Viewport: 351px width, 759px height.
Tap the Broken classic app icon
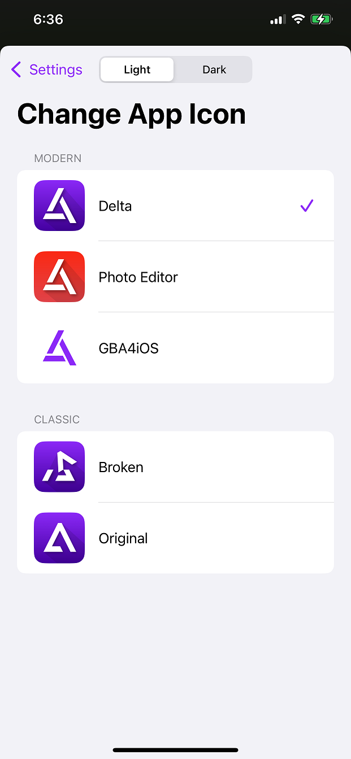(59, 466)
